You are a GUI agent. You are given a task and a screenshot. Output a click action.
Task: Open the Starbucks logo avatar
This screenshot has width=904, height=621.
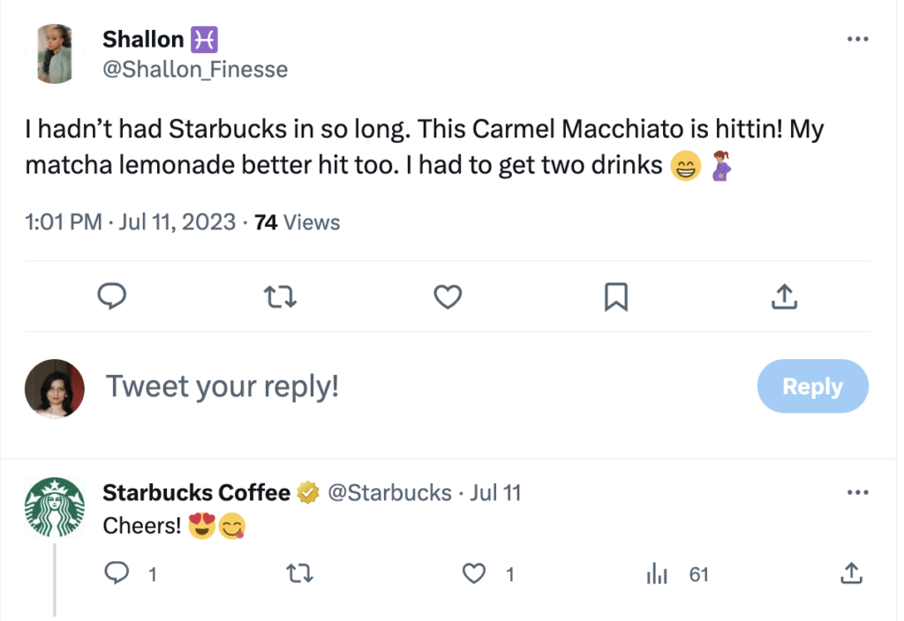[54, 507]
